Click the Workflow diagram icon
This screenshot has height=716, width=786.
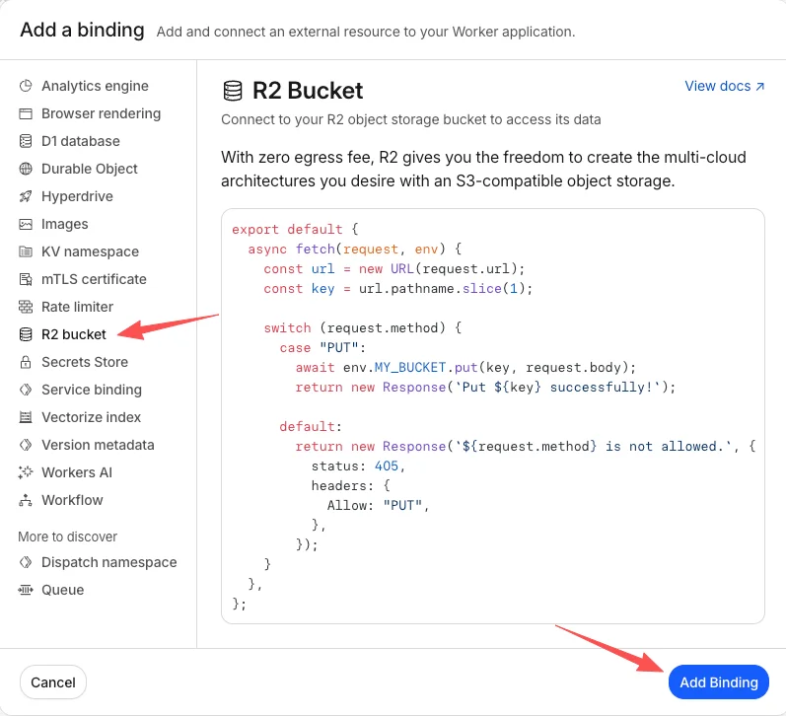click(x=26, y=499)
